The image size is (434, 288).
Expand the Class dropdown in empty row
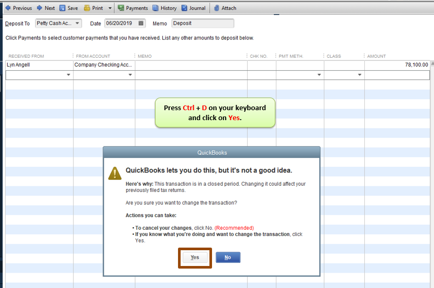(360, 75)
